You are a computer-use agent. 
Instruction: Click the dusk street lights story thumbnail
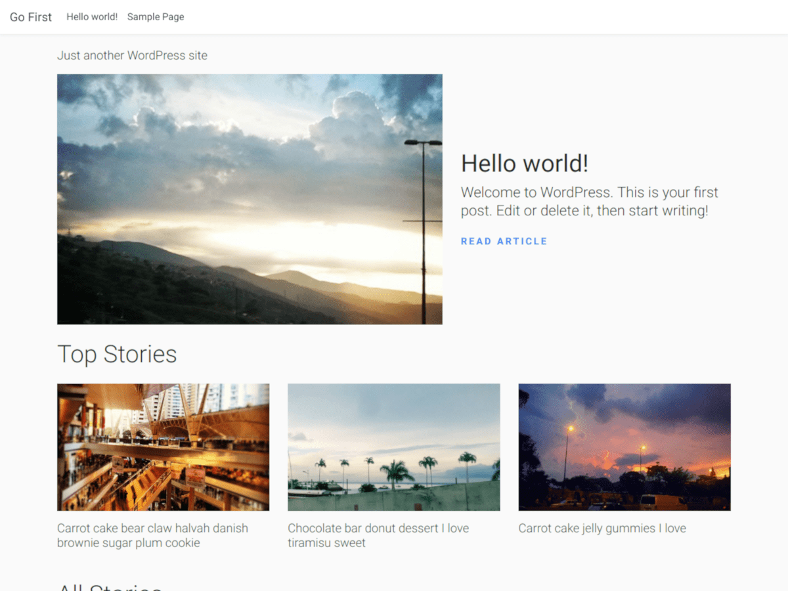point(624,447)
